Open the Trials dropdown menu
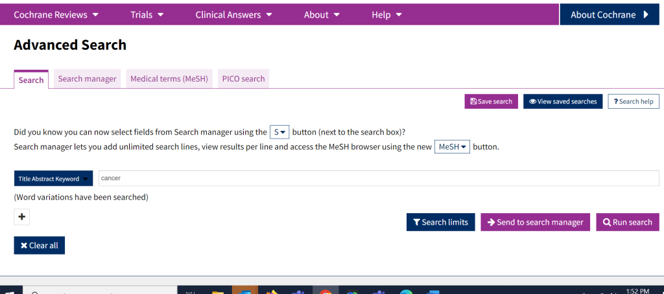This screenshot has width=664, height=294. tap(147, 15)
